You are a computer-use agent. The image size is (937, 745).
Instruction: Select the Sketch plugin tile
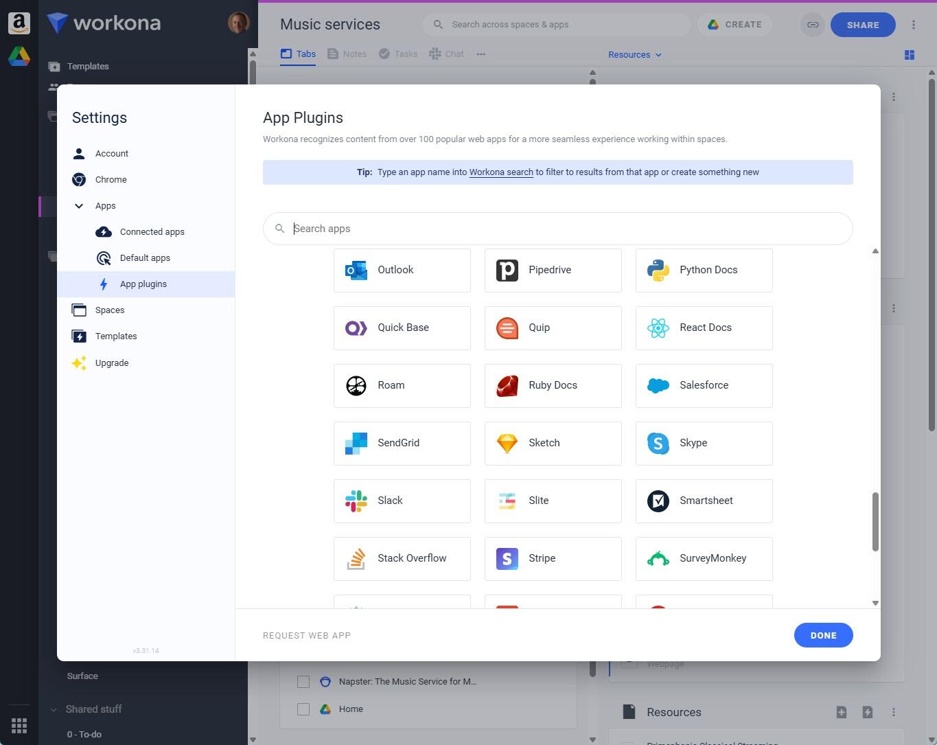tap(553, 443)
